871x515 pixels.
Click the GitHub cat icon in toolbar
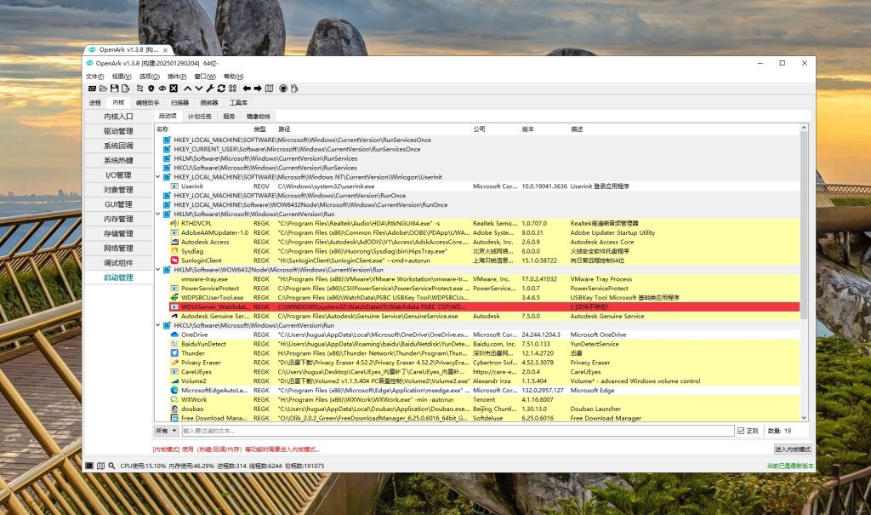(x=283, y=89)
